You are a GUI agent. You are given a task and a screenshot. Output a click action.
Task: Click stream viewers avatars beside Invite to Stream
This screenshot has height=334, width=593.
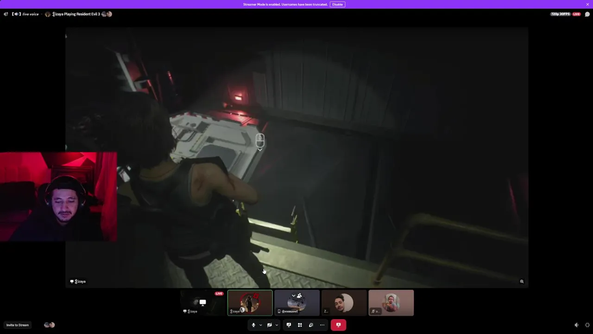tap(49, 325)
